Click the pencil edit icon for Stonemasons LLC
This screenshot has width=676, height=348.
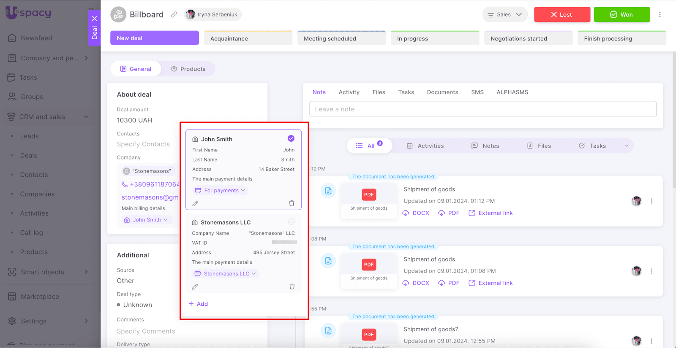195,286
